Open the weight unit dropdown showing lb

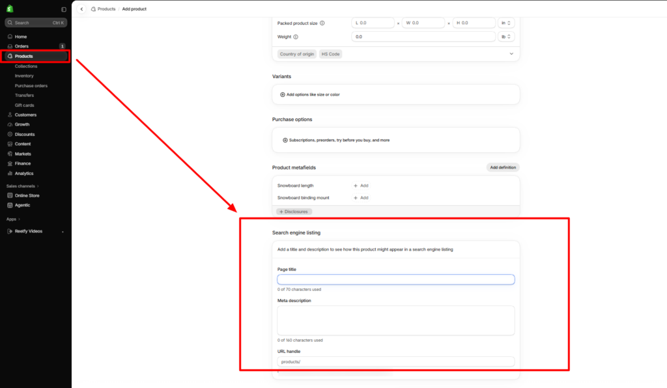coord(505,36)
